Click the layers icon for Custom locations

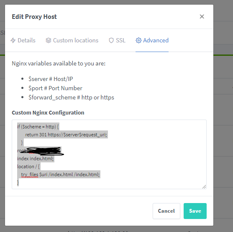coord(48,40)
